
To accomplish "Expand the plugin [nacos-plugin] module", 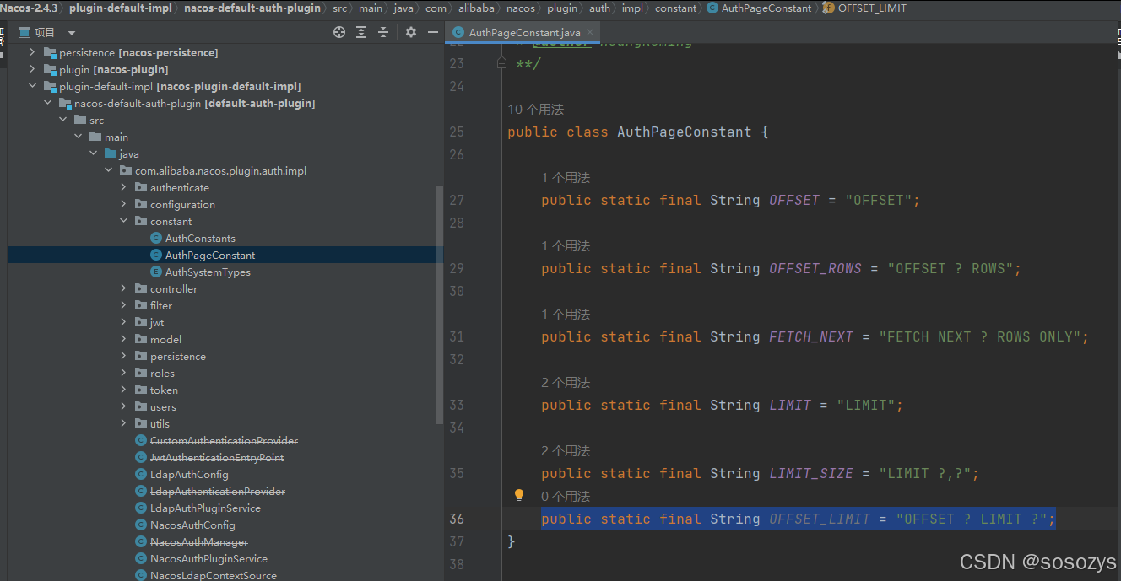I will click(x=33, y=69).
